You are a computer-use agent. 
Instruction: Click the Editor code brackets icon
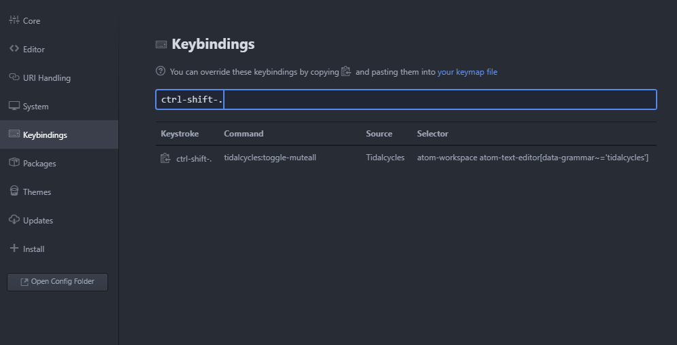pyautogui.click(x=14, y=49)
